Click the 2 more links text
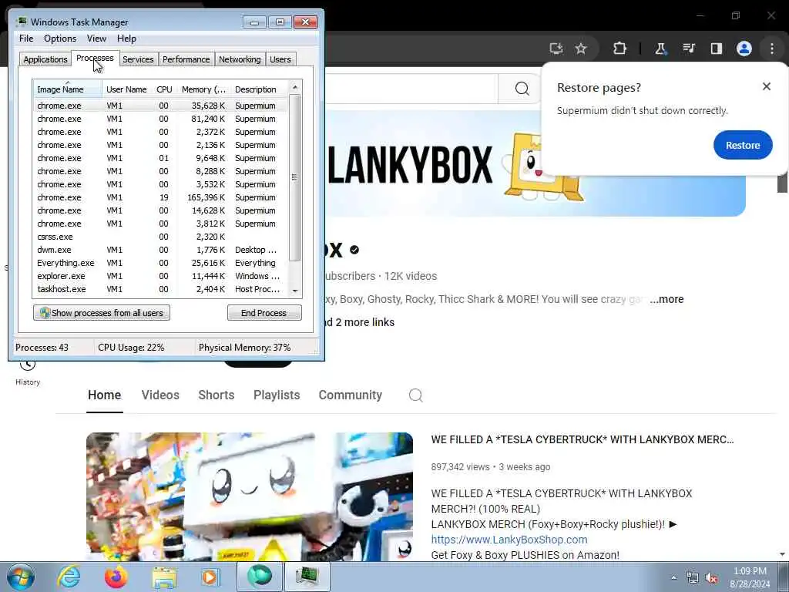 pos(364,322)
